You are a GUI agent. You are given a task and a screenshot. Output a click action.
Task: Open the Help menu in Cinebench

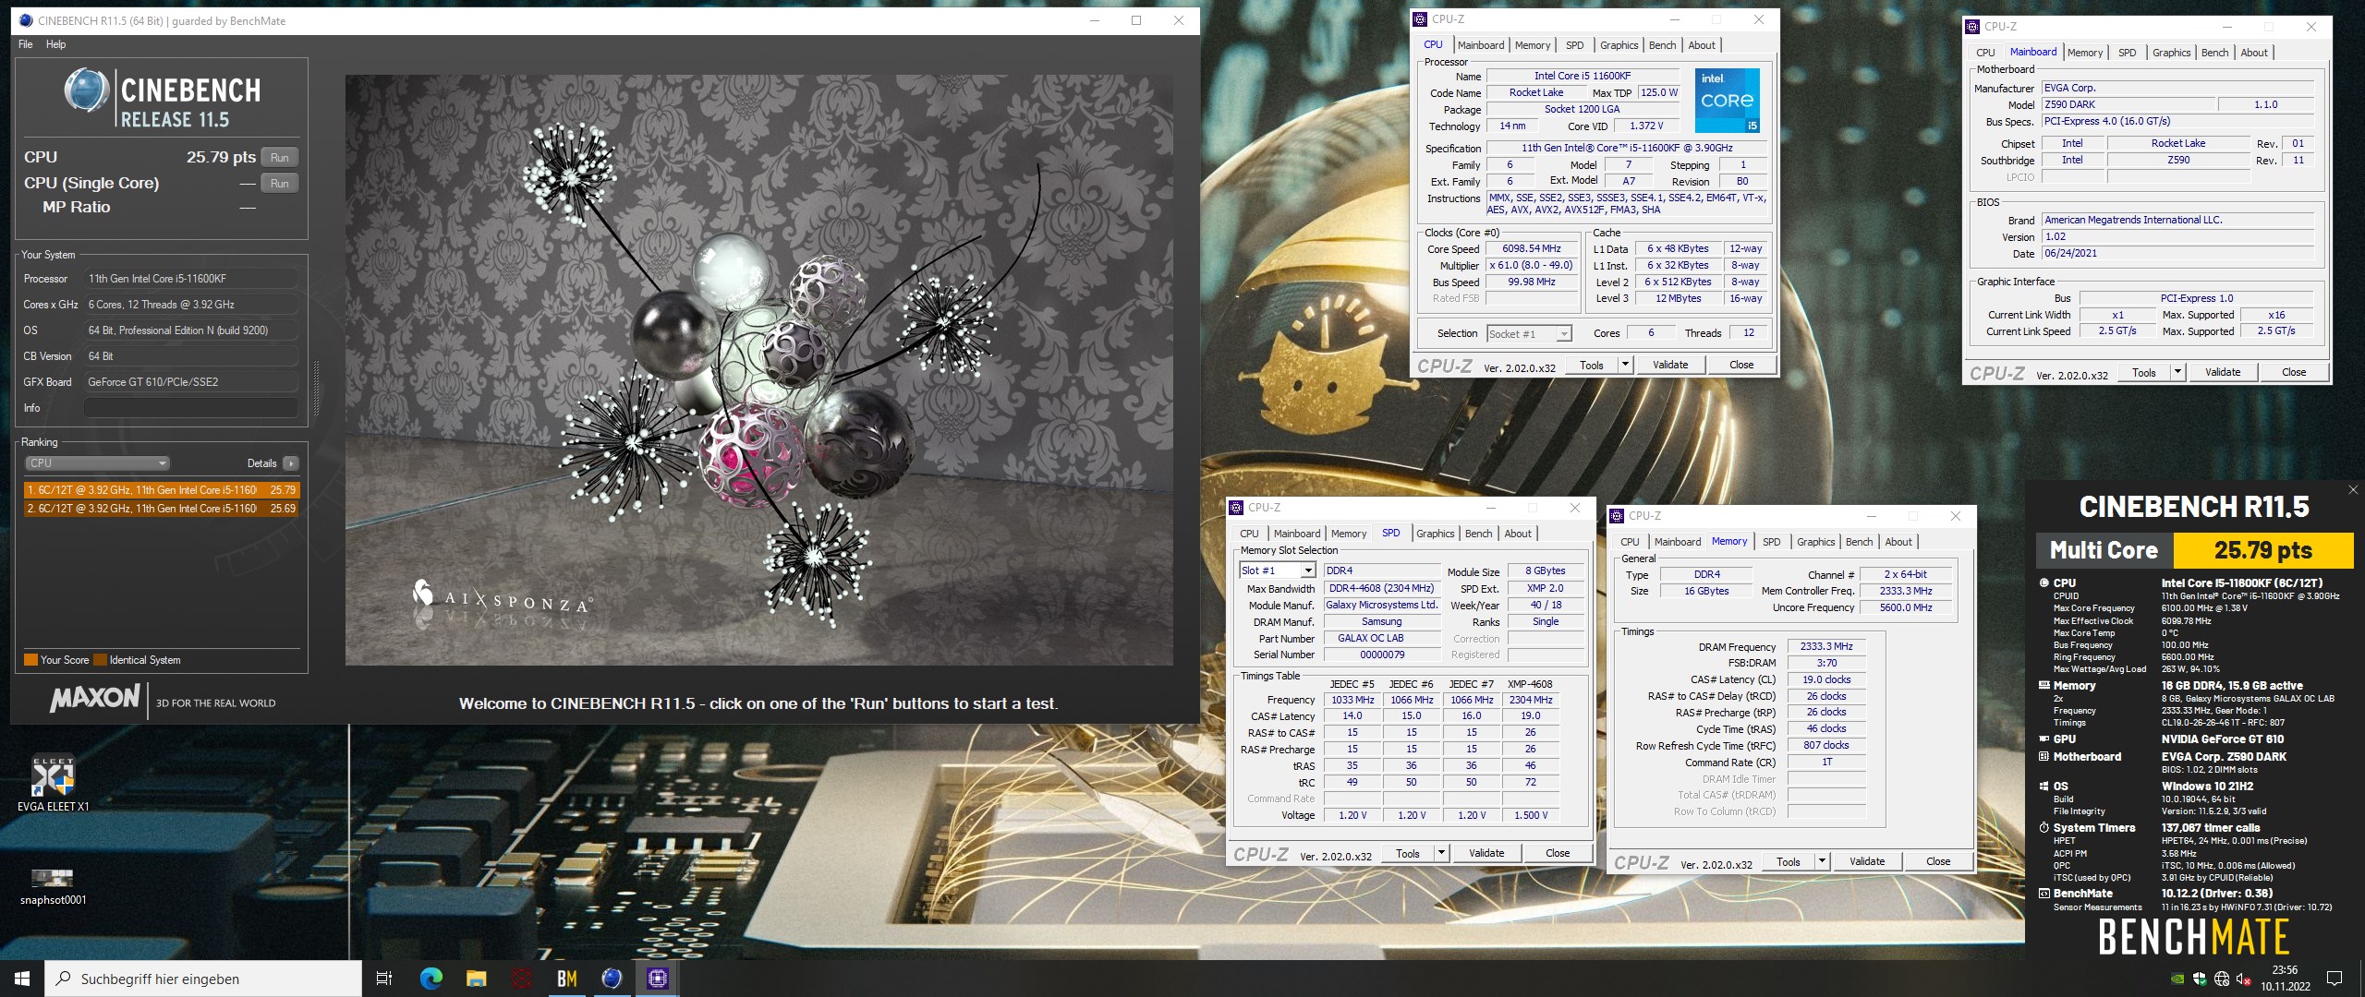pyautogui.click(x=55, y=44)
